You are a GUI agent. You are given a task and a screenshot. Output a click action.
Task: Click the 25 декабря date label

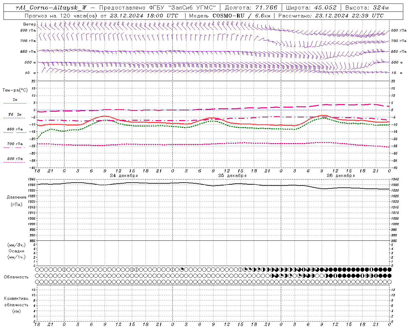click(232, 176)
